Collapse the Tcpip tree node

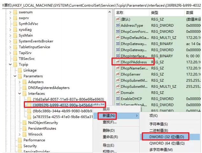(x=10, y=65)
